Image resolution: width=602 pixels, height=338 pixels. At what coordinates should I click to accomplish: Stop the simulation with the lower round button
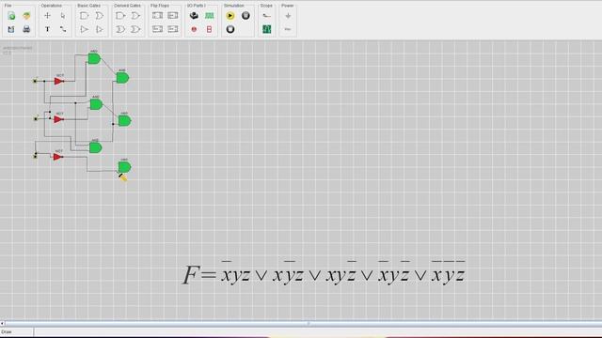coord(230,29)
